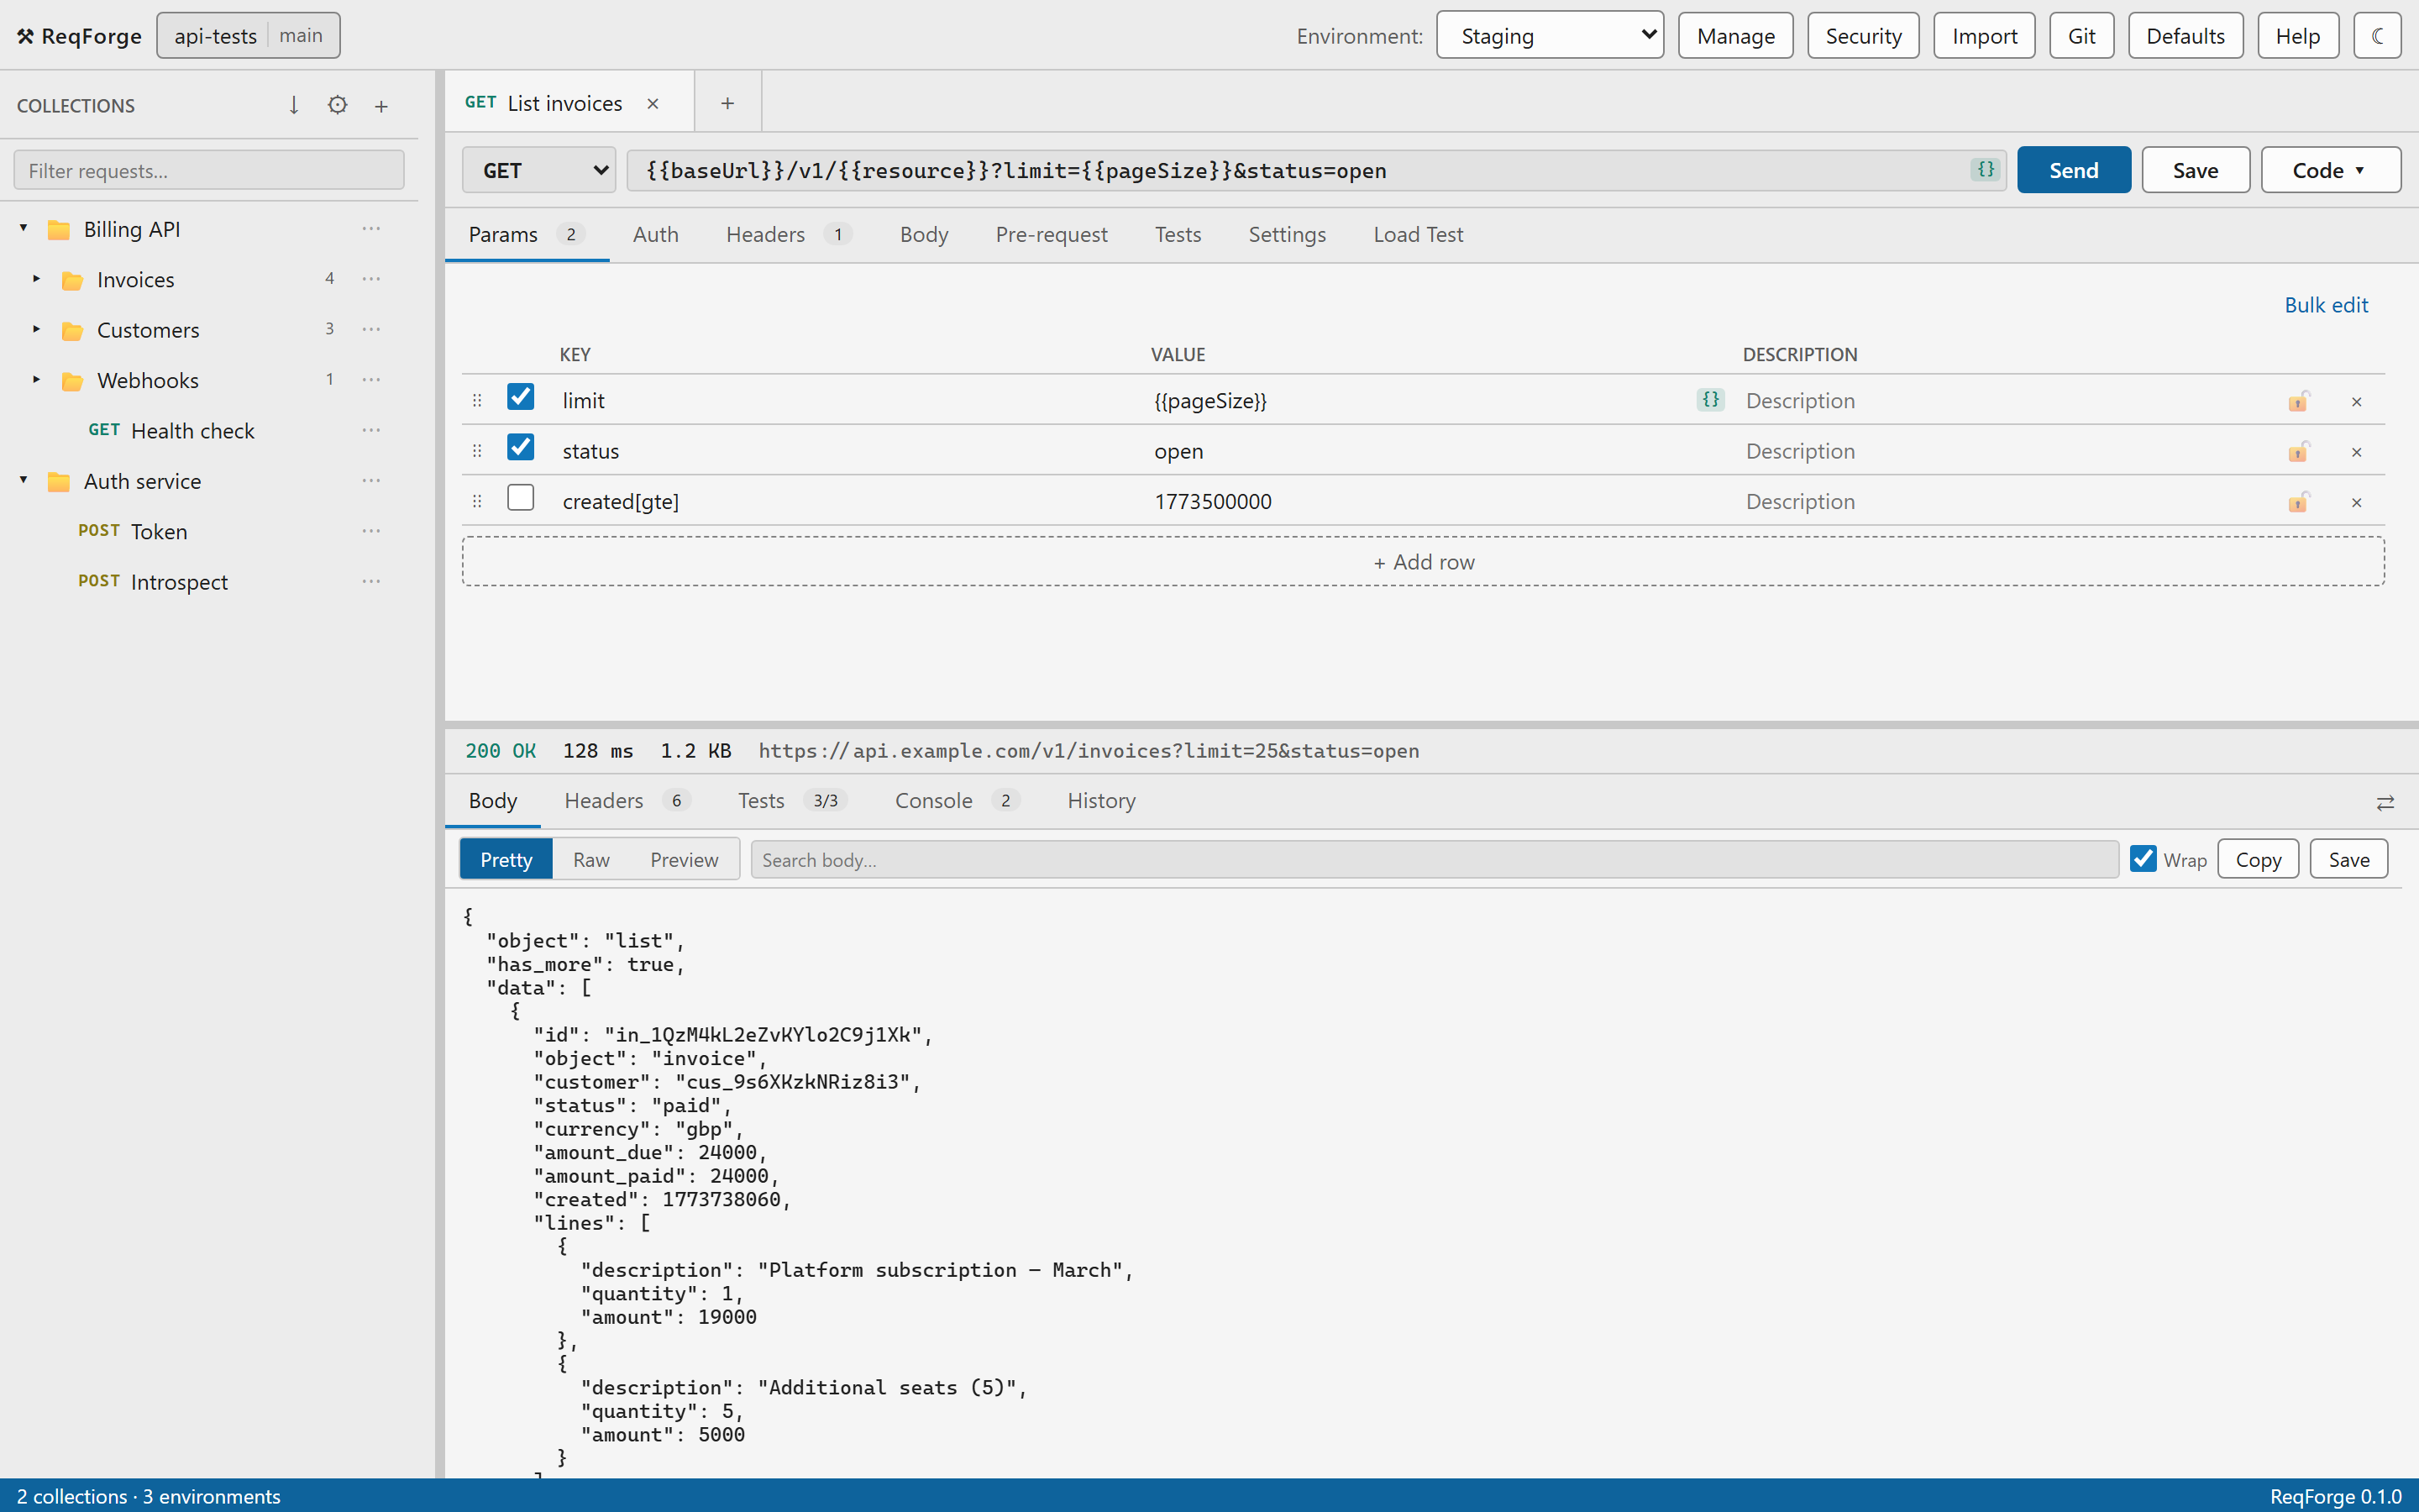Screen dimensions: 2419x1512
Task: Grab drag handle of status row
Action: coord(477,451)
